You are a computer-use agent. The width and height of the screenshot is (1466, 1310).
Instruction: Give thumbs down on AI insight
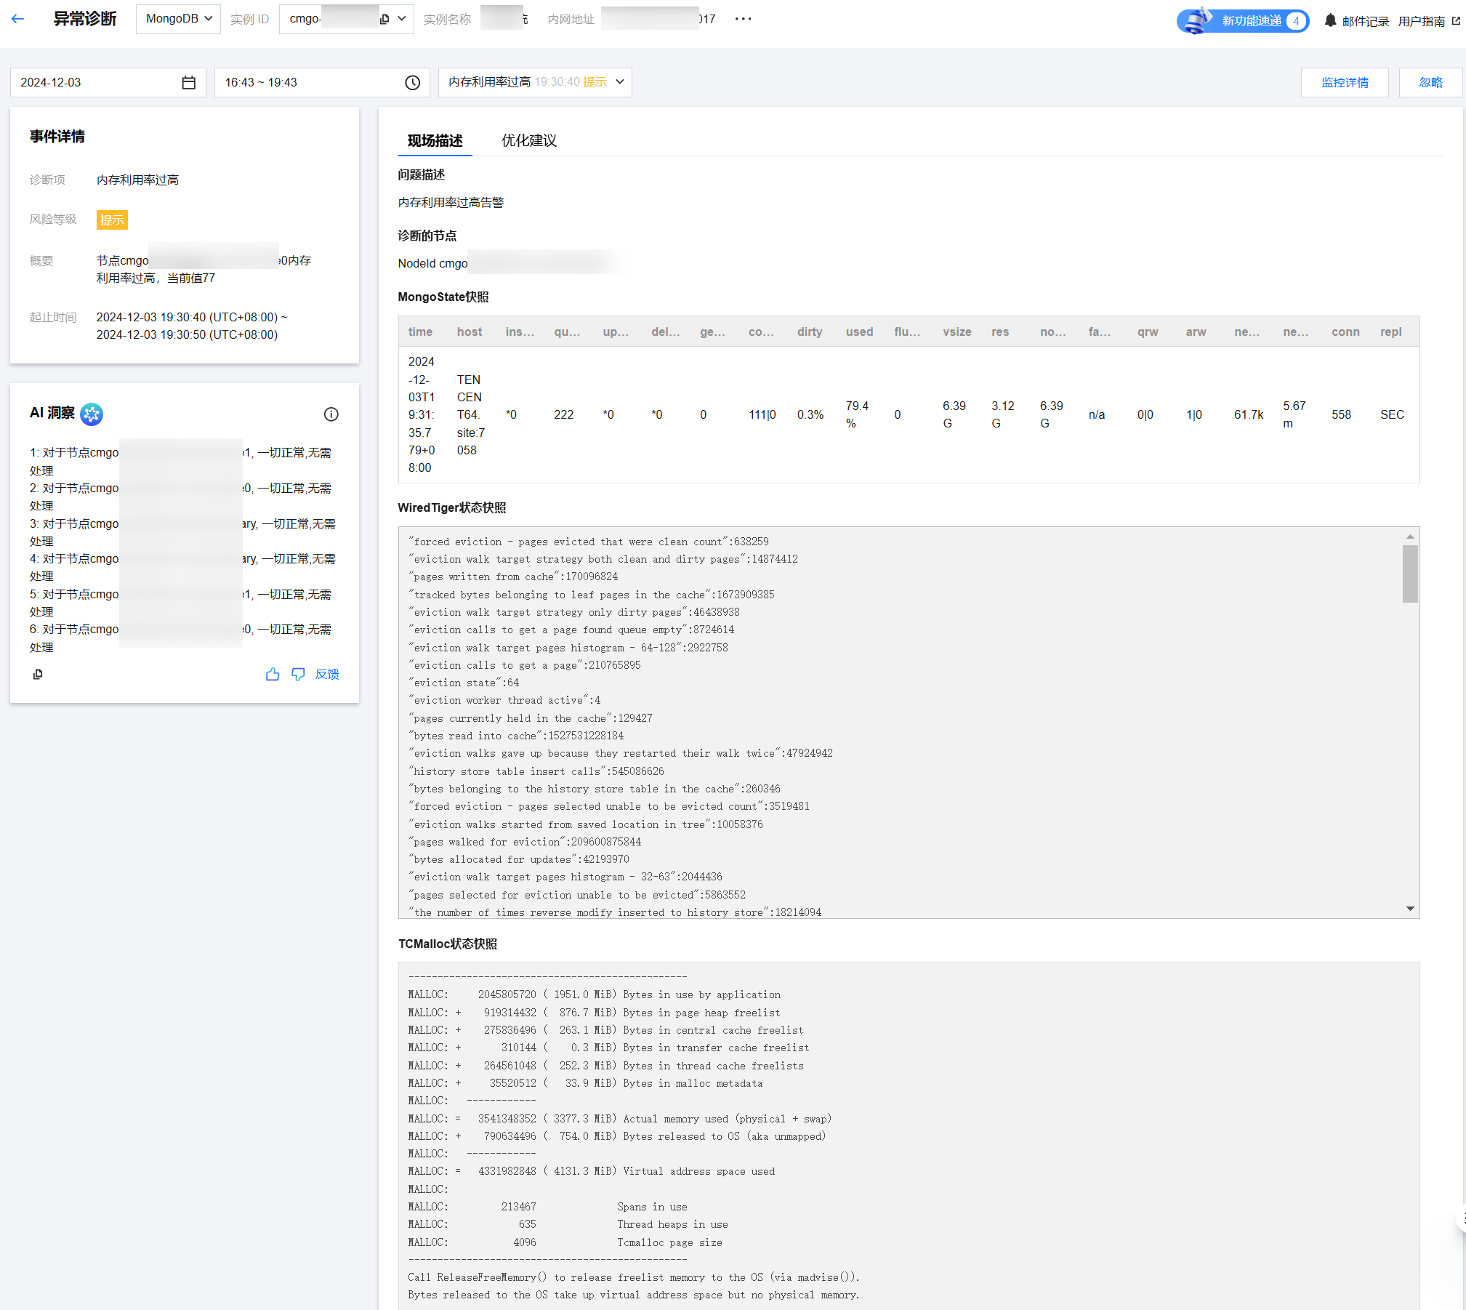(298, 675)
